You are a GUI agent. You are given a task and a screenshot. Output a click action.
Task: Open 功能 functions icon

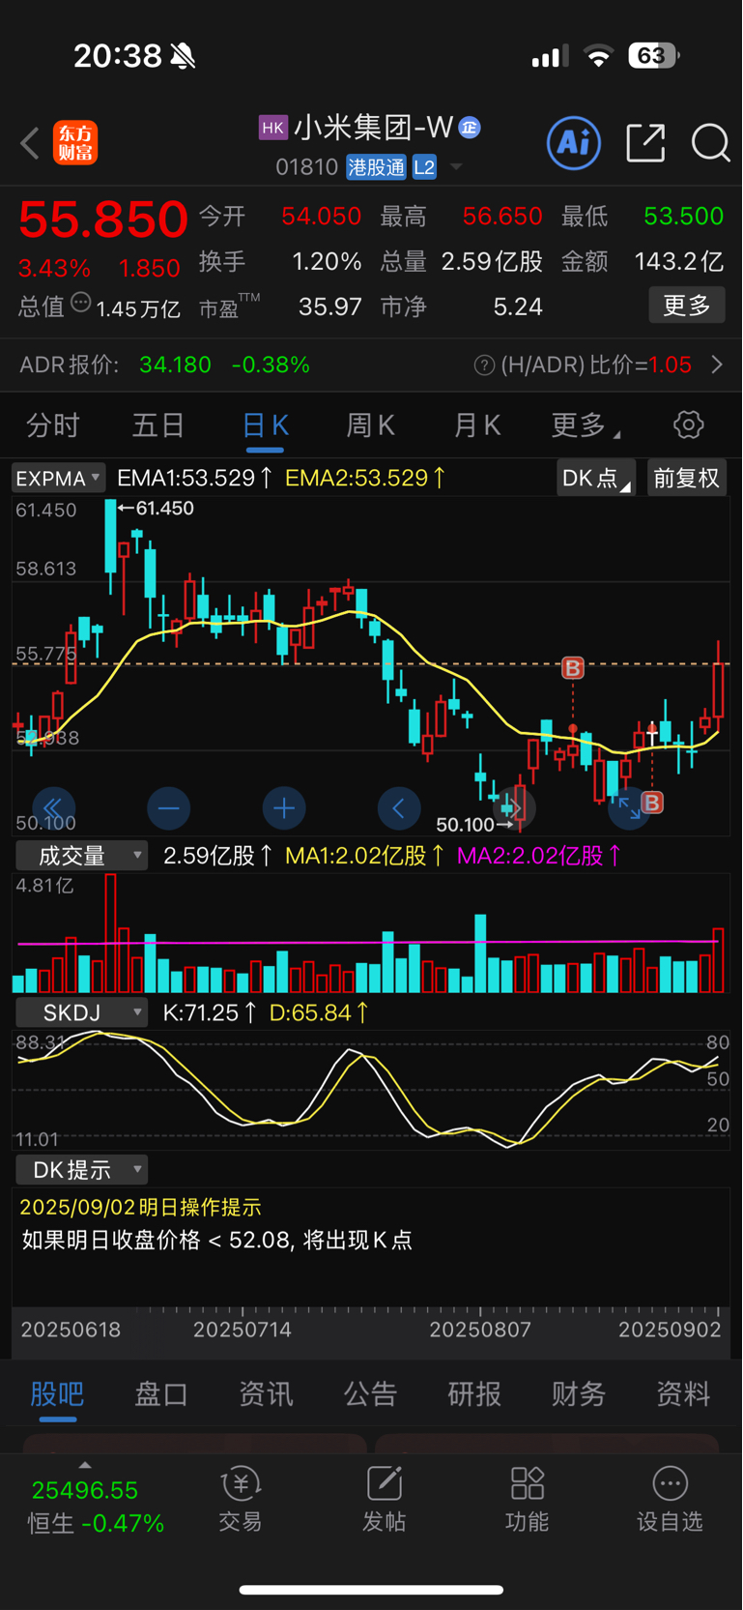(527, 1501)
